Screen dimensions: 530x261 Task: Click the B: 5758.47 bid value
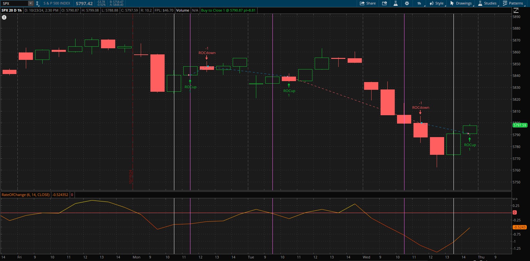pyautogui.click(x=117, y=2)
